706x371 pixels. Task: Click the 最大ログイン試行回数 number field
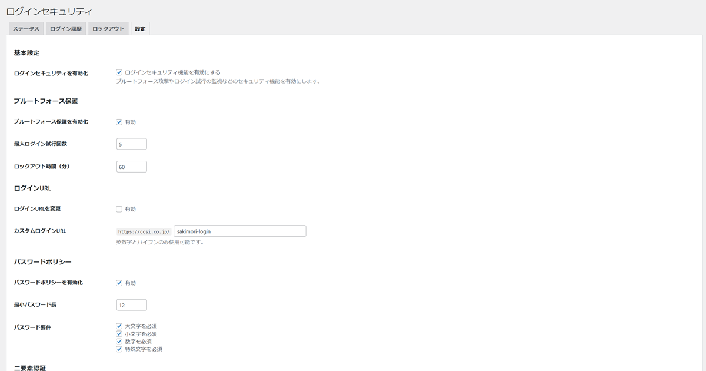[132, 144]
